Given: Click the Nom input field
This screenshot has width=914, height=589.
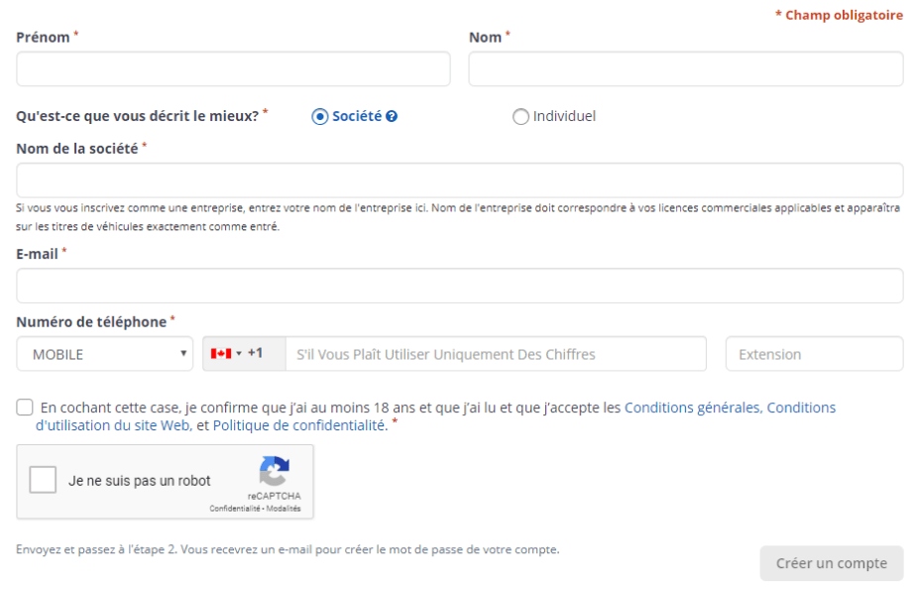Looking at the screenshot, I should click(x=685, y=69).
